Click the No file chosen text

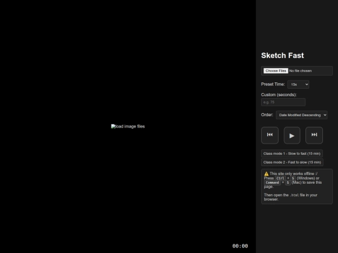[300, 71]
